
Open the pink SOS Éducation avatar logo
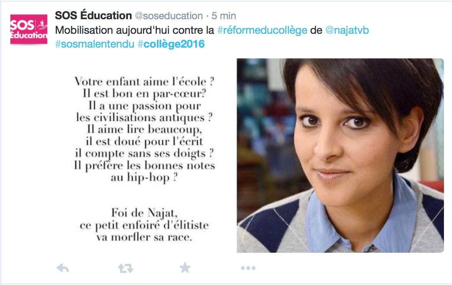point(29,29)
